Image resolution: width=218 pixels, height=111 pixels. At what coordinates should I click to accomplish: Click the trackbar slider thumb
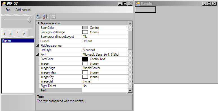click(x=30, y=20)
